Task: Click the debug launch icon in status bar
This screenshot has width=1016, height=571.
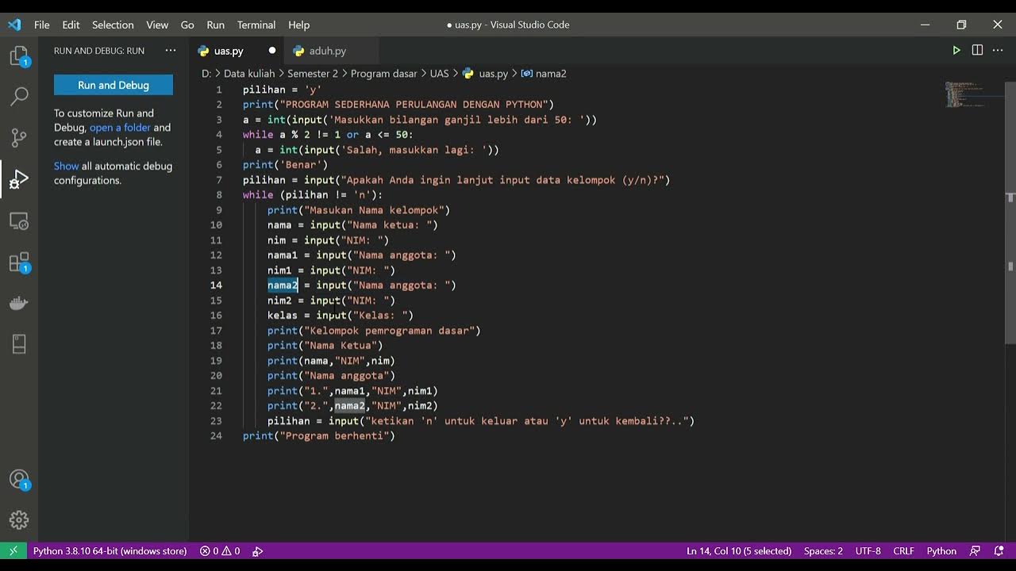Action: tap(258, 550)
